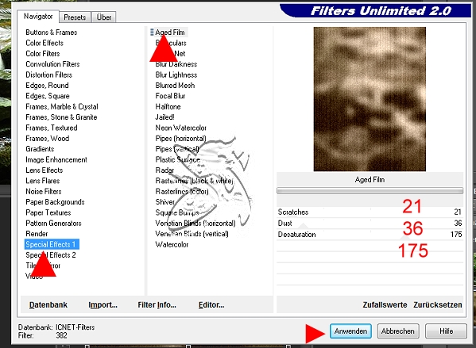Choose the Plastic Surface filter
The height and width of the screenshot is (348, 476).
tap(177, 159)
